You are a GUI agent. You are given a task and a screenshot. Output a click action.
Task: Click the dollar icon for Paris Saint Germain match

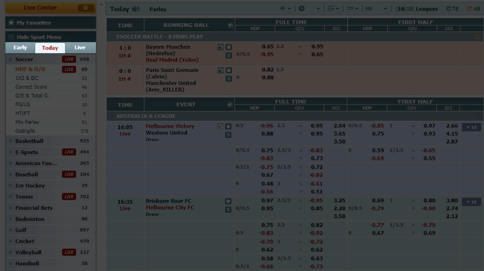coord(229,79)
